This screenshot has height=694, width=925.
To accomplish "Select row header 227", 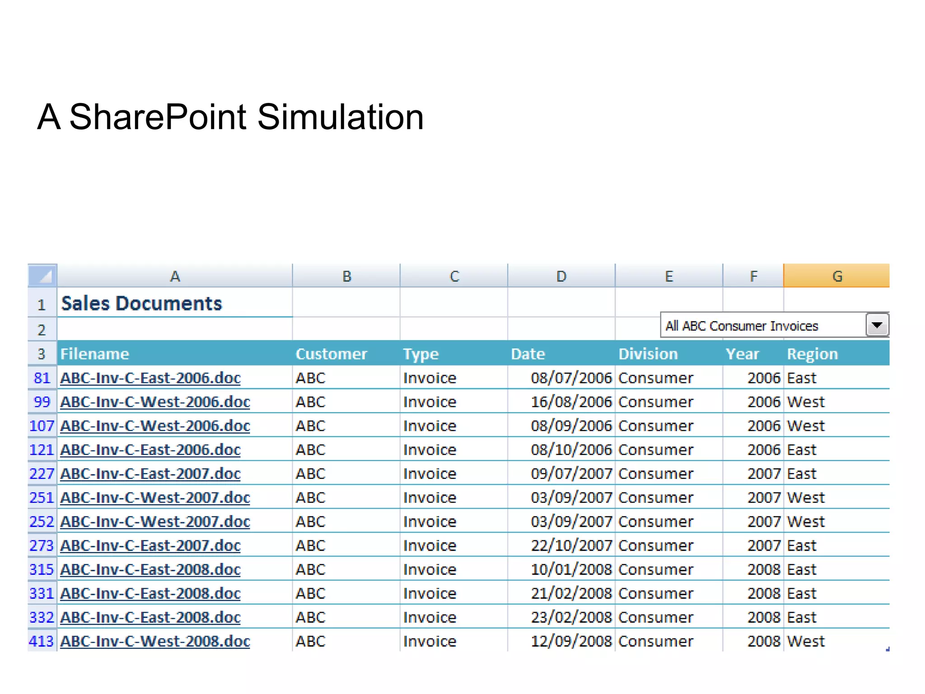I will 42,474.
